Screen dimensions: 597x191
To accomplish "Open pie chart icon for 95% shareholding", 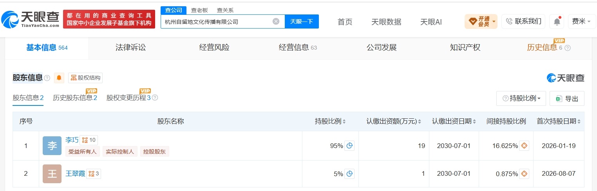I will (350, 146).
